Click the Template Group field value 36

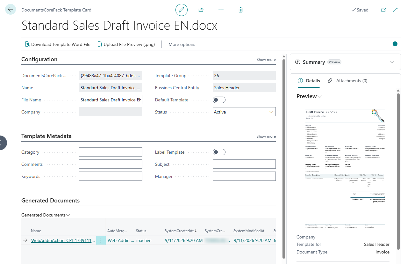click(x=244, y=76)
